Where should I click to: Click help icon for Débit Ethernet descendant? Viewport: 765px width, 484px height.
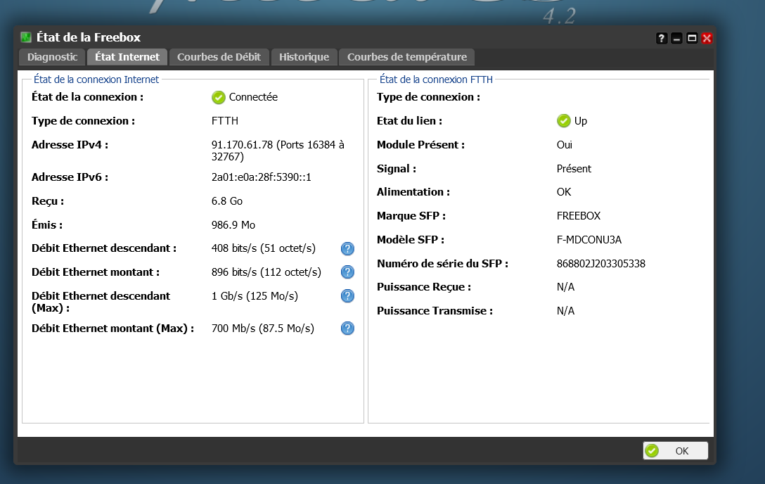347,248
